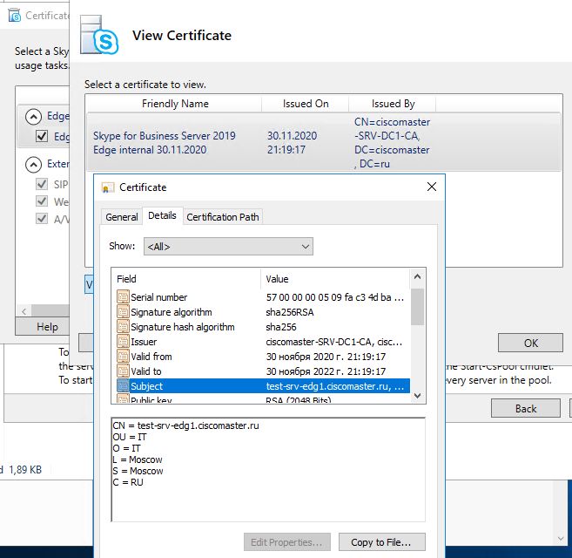The height and width of the screenshot is (558, 572).
Task: Click the field list scroll up arrow
Action: [417, 277]
